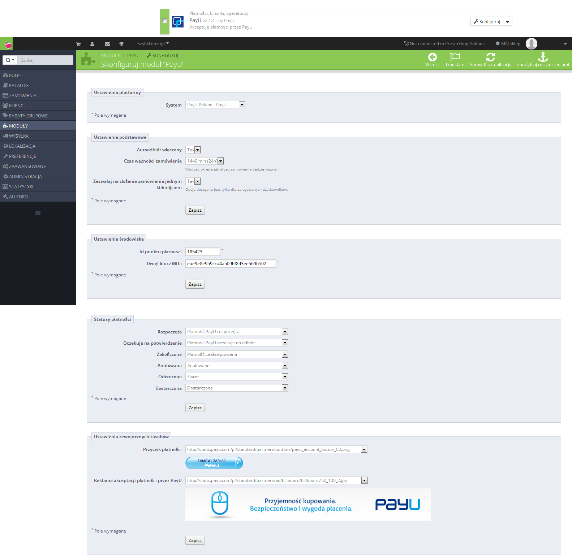Click the Sprawdź aktualizacje refresh icon

(x=491, y=57)
